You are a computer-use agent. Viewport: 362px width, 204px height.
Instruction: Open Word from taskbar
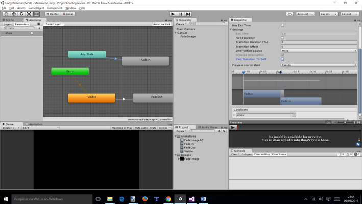203,199
